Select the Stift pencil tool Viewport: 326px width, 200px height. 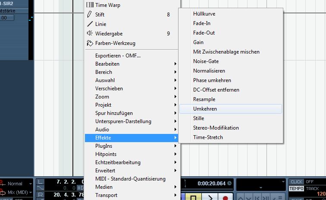coord(132,15)
